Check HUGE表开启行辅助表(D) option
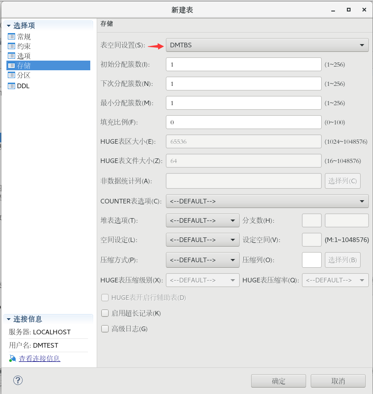This screenshot has height=394, width=373. [x=105, y=298]
